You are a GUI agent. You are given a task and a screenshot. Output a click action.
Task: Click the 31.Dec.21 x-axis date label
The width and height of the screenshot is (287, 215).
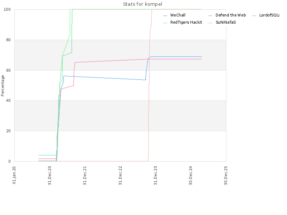point(85,176)
